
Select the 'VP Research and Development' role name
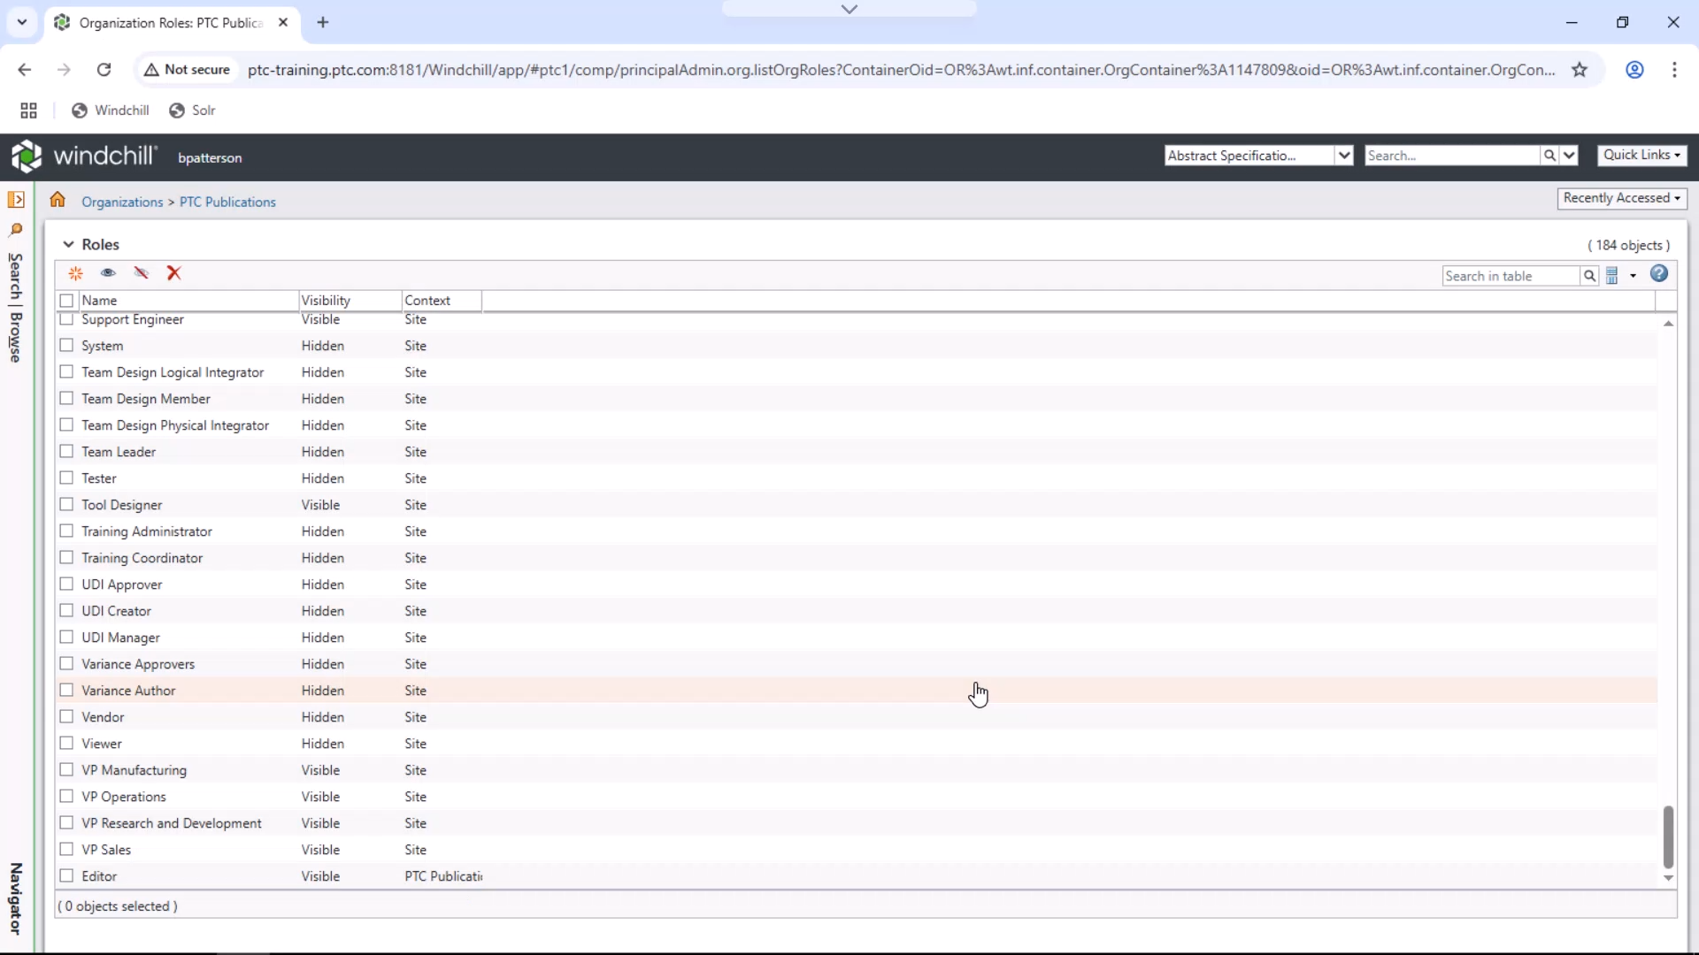click(x=172, y=823)
